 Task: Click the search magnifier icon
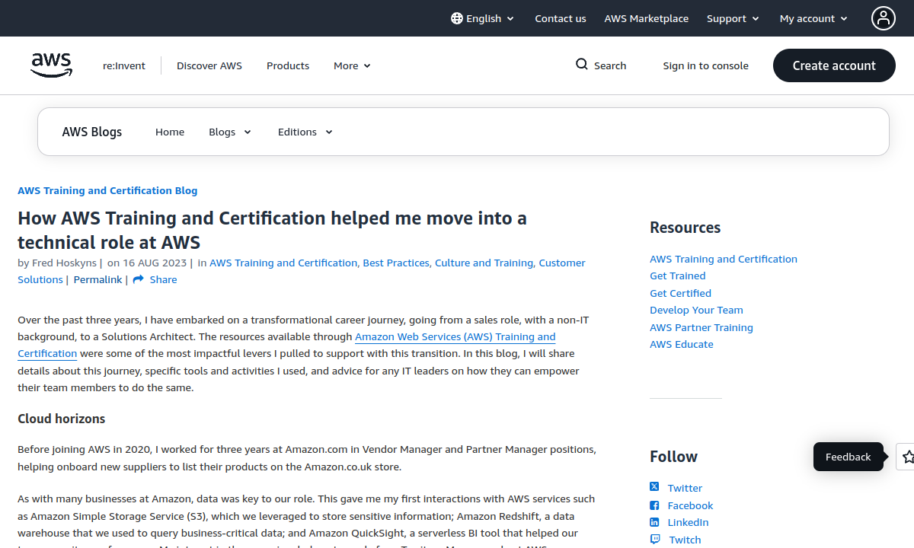[582, 65]
